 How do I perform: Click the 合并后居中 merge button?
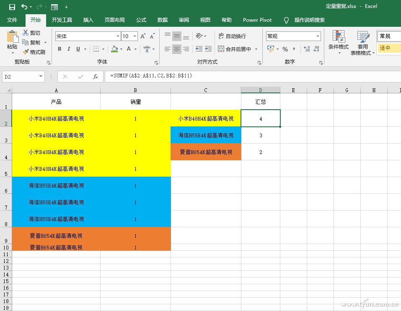click(235, 49)
